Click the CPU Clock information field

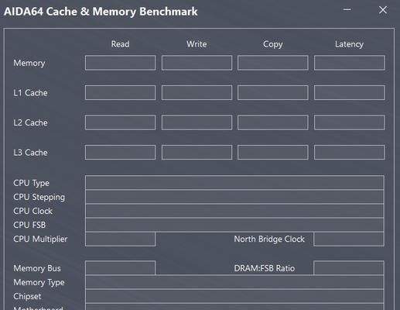pyautogui.click(x=234, y=211)
